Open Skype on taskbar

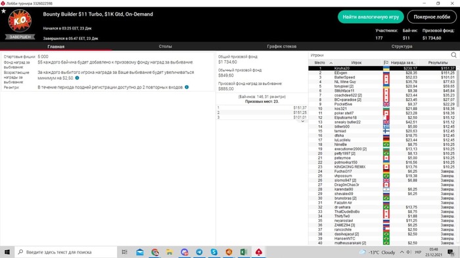(214, 252)
